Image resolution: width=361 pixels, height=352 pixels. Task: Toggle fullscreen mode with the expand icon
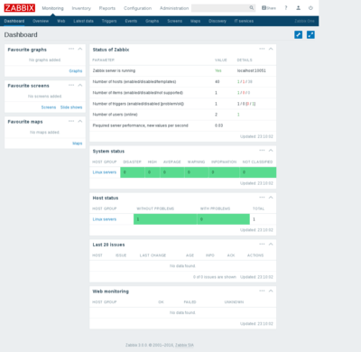pos(310,34)
